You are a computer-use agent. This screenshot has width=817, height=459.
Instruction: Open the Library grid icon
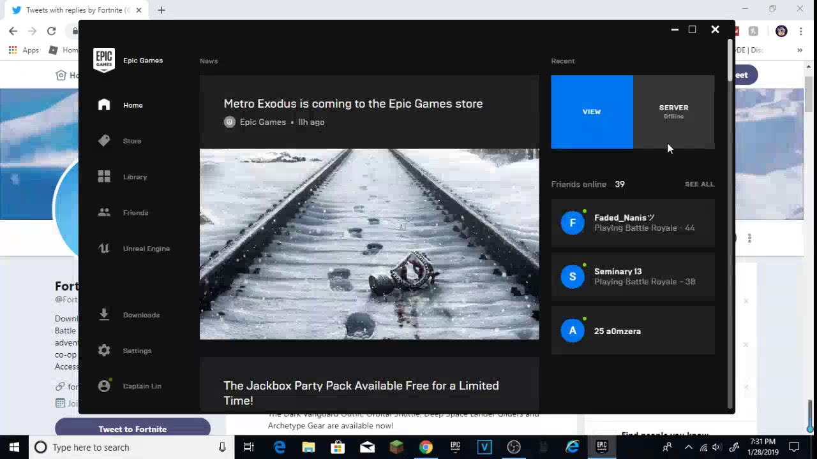click(104, 177)
